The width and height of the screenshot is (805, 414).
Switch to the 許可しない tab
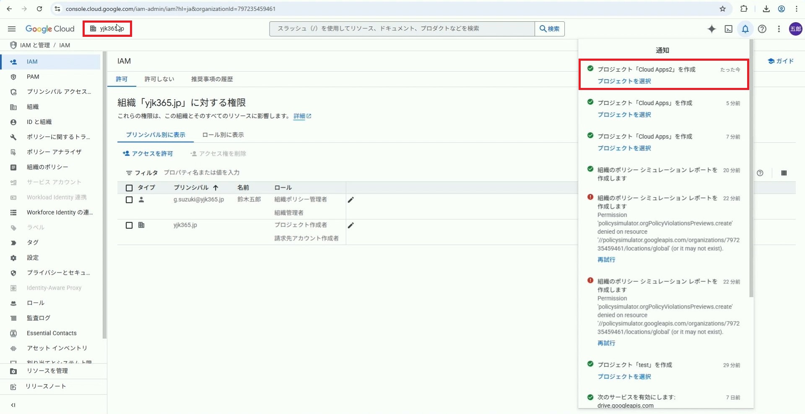tap(159, 79)
